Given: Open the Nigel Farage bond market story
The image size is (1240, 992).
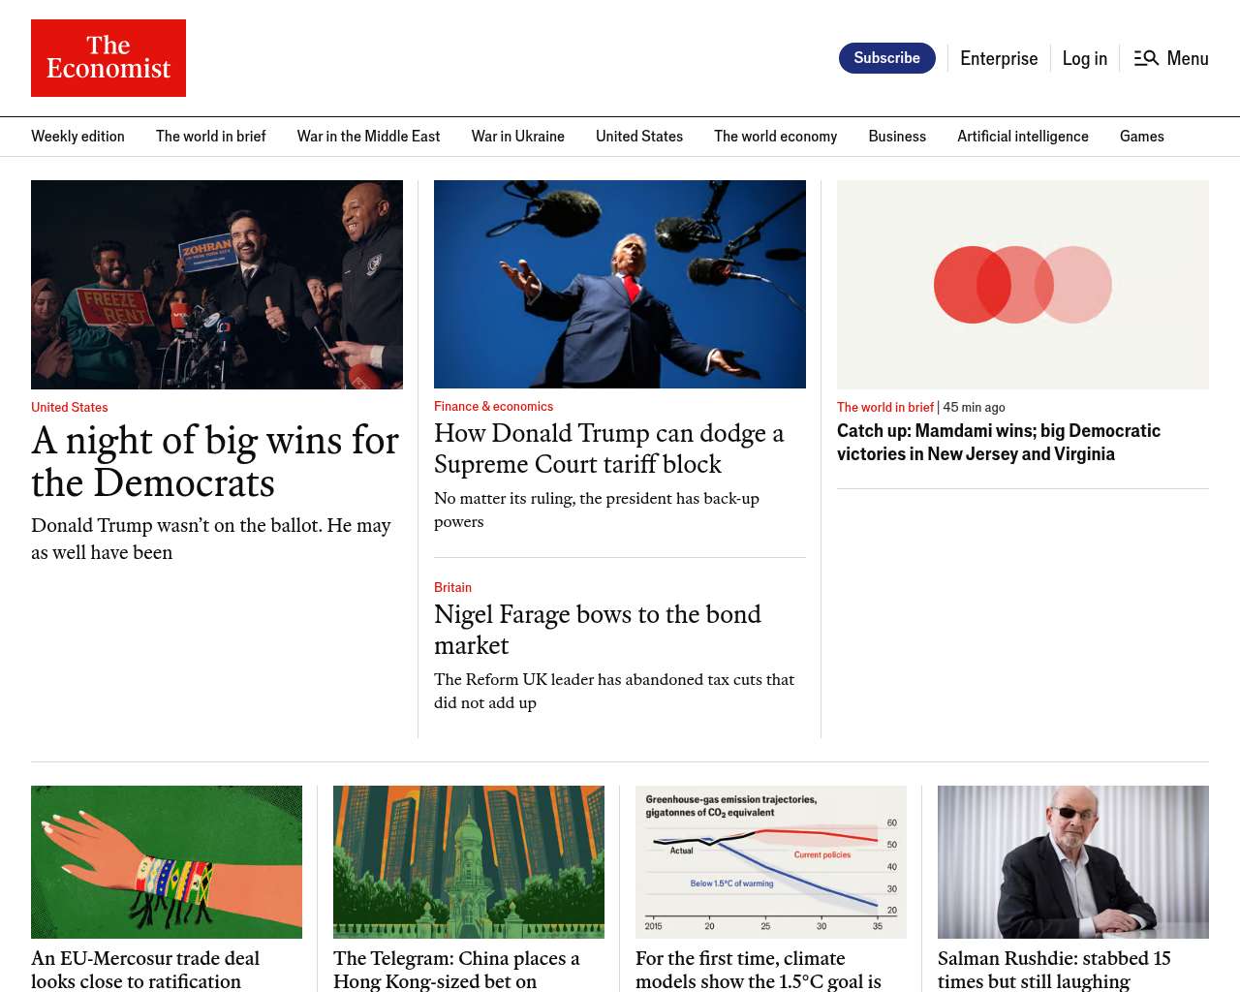Looking at the screenshot, I should 598,630.
